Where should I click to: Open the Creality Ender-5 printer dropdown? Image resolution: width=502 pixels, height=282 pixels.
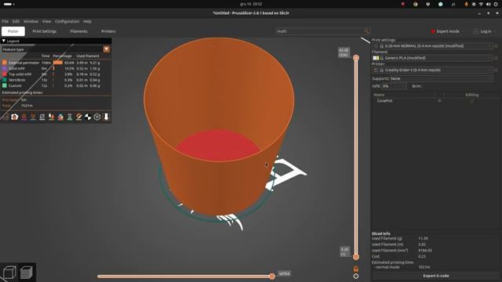(432, 70)
